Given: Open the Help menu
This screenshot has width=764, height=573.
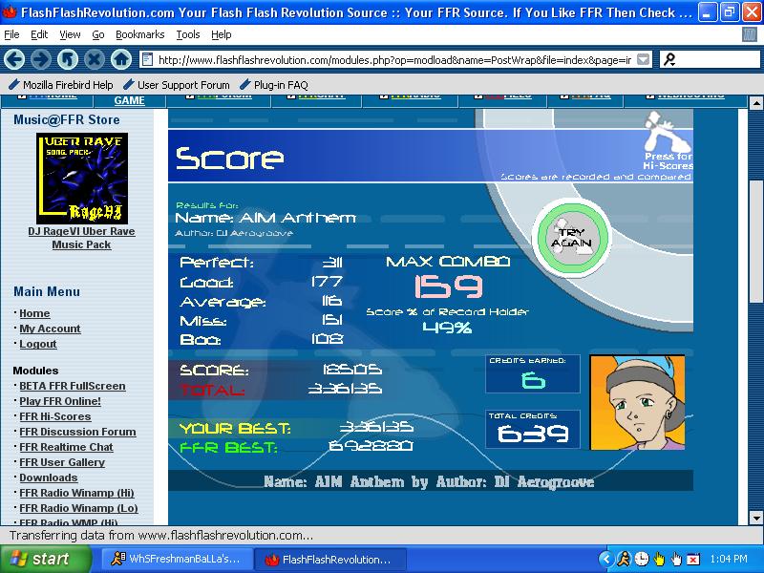Looking at the screenshot, I should coord(222,34).
